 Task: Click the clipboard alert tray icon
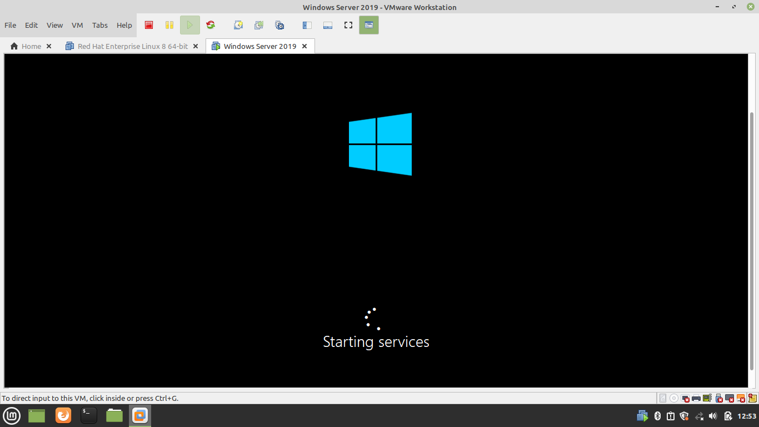671,416
